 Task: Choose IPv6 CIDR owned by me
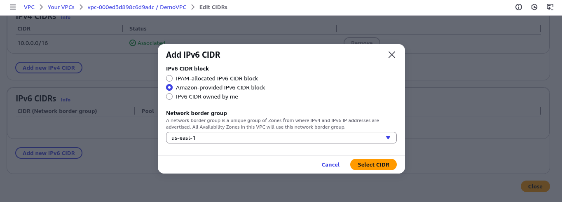tap(169, 96)
